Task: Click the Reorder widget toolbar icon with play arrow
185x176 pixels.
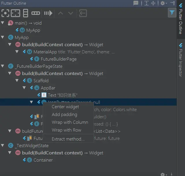Action: pyautogui.click(x=48, y=13)
